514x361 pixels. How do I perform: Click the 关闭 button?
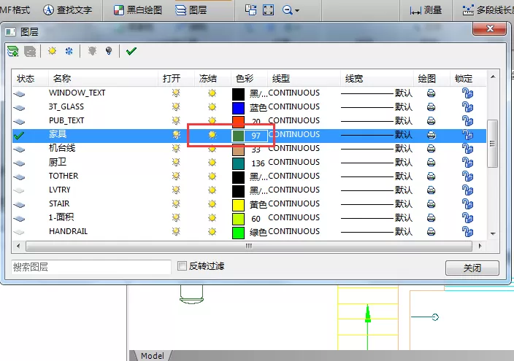472,268
